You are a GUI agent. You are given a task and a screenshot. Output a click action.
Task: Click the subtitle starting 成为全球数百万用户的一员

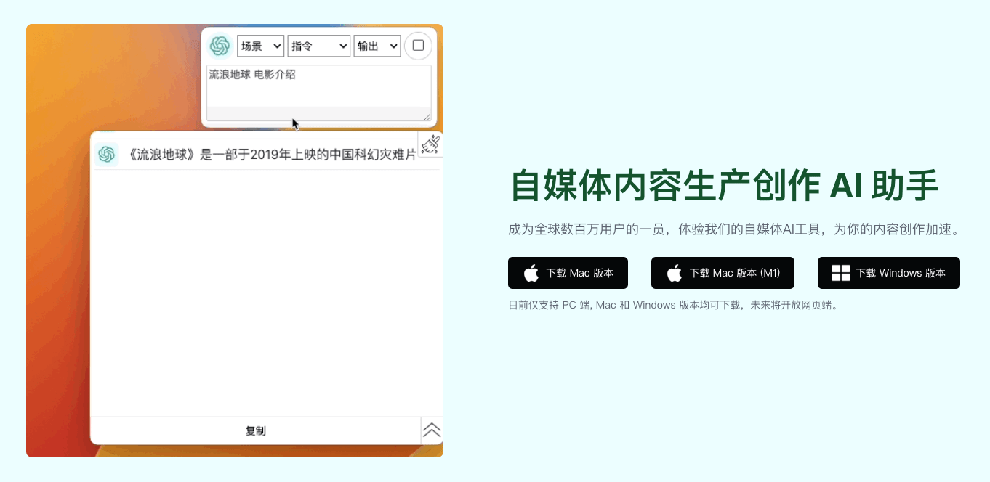[735, 229]
